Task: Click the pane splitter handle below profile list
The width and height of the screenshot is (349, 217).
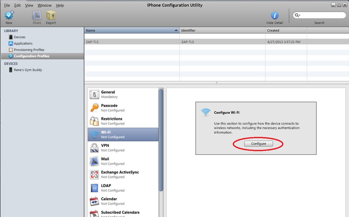Action: coord(216,83)
